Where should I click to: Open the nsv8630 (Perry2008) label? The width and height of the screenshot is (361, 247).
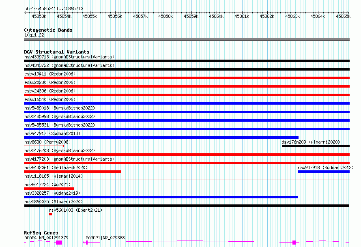pos(47,142)
